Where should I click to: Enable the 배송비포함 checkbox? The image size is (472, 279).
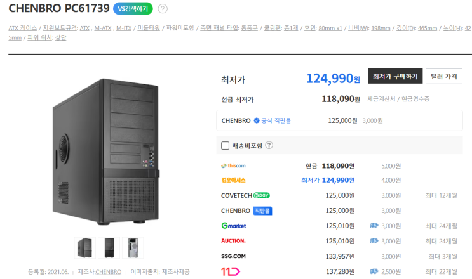pyautogui.click(x=225, y=146)
